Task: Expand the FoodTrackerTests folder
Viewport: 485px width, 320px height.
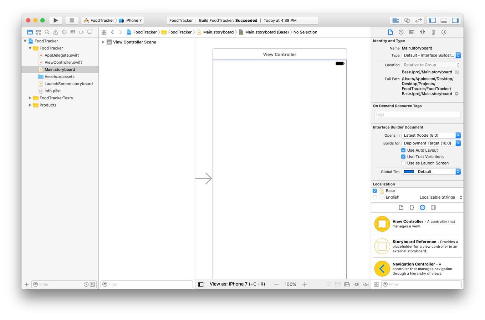Action: pyautogui.click(x=30, y=98)
